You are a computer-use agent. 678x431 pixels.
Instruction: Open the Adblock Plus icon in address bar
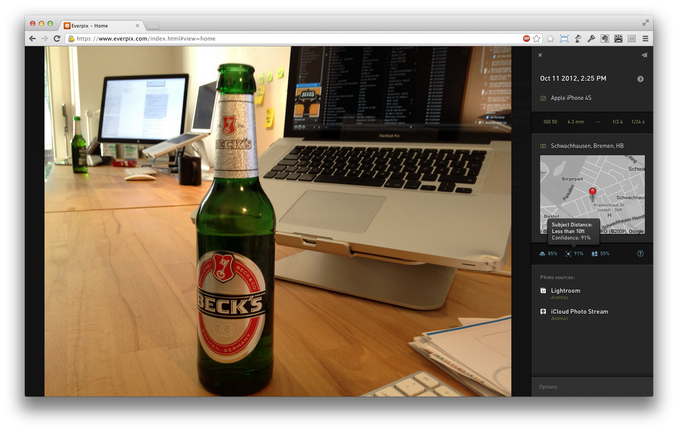pos(527,38)
